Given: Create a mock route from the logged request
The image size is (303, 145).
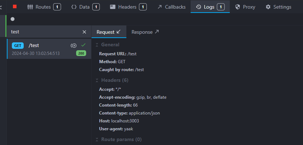Looking at the screenshot, I should click(x=74, y=45).
